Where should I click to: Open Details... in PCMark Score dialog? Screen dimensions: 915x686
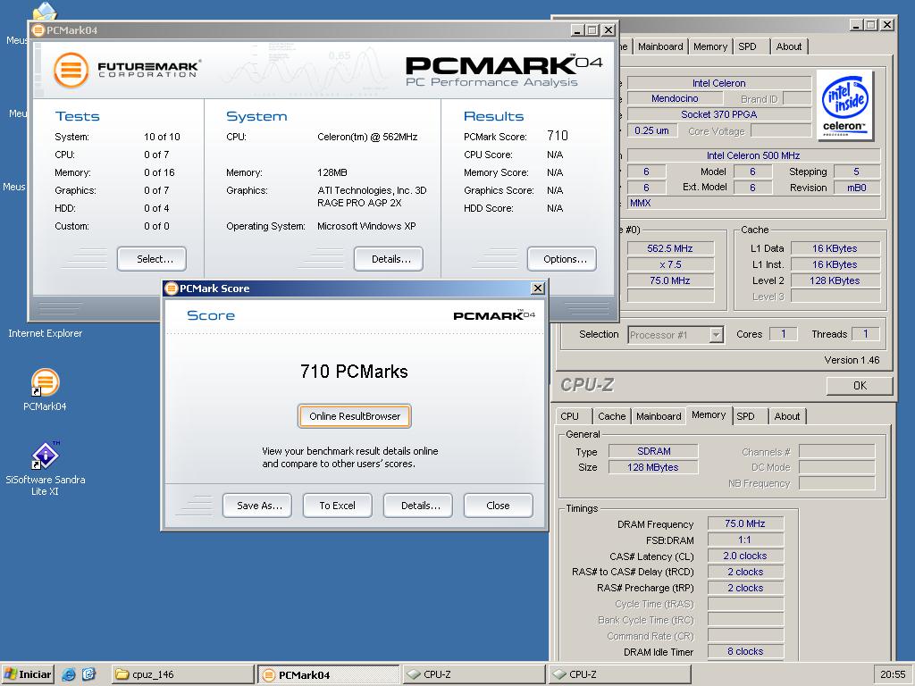(x=418, y=506)
